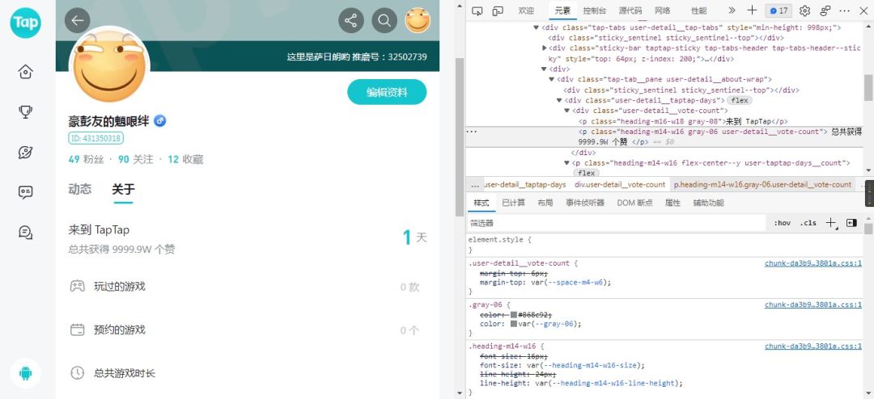The width and height of the screenshot is (874, 399).
Task: Open the trophy rankings icon
Action: (x=25, y=111)
